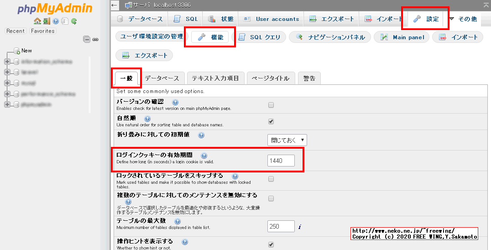Switch to the ページタイトル tab
The height and width of the screenshot is (250, 491).
coord(271,78)
